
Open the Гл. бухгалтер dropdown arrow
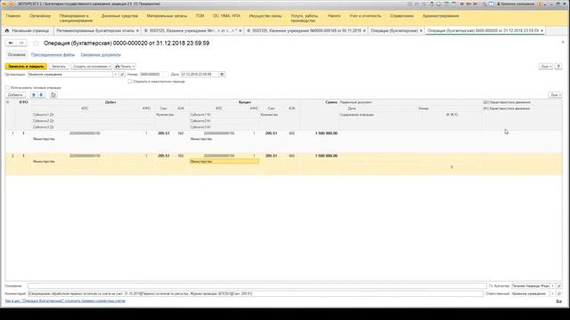click(552, 286)
